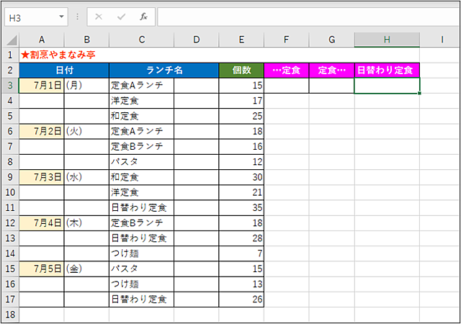The height and width of the screenshot is (324, 461).
Task: Click the 日付 header cell
Action: click(x=64, y=71)
